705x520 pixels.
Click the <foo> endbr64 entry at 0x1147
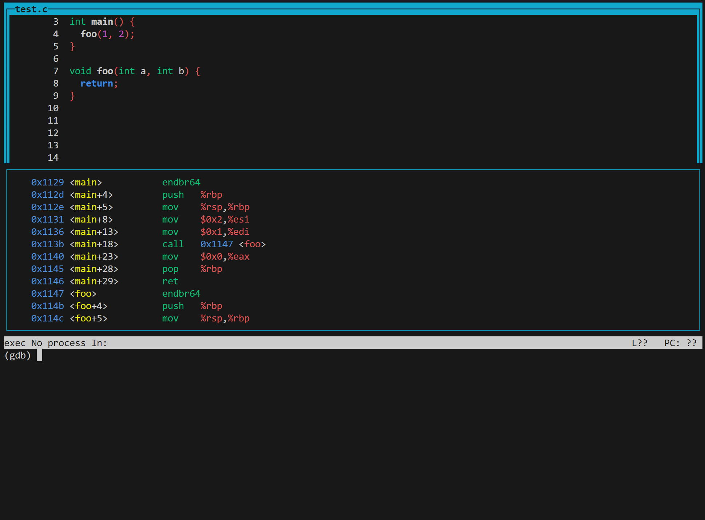pos(181,293)
